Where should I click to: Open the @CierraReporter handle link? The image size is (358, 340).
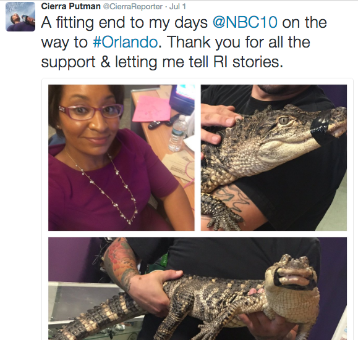tap(133, 7)
